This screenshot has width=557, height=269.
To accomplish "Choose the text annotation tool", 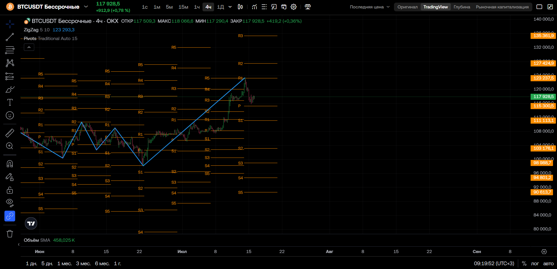I will click(10, 102).
